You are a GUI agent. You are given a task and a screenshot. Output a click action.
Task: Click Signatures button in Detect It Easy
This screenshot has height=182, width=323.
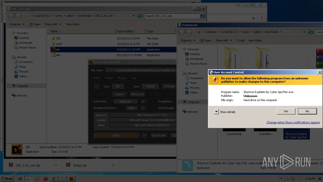[x=159, y=135]
